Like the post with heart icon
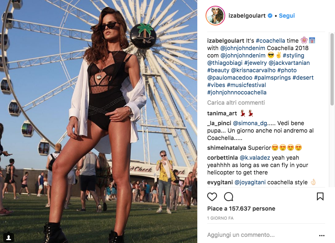335x243 pixels. [x=212, y=197]
